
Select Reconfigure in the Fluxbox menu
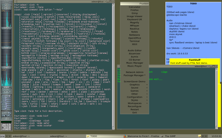[x=135, y=106]
